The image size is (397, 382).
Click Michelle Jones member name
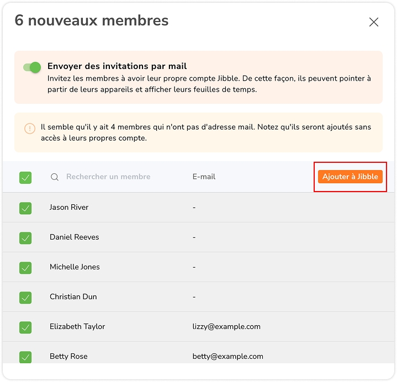tap(75, 267)
